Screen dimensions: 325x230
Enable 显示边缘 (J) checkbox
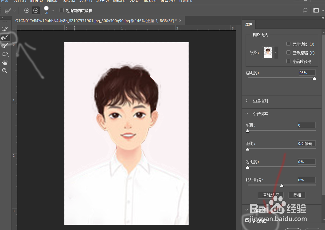click(x=288, y=44)
